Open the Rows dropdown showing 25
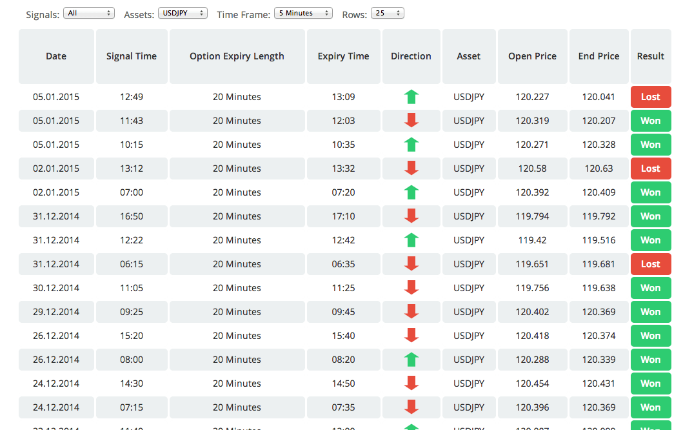The image size is (683, 430). 387,13
